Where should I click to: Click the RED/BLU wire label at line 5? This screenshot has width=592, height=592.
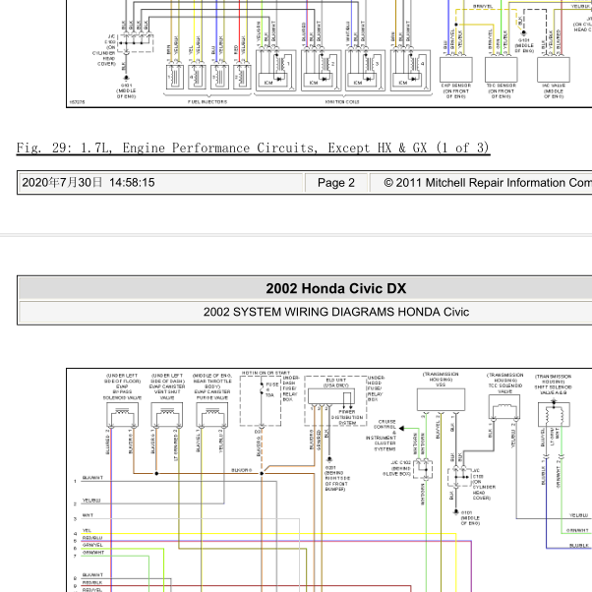coord(92,538)
